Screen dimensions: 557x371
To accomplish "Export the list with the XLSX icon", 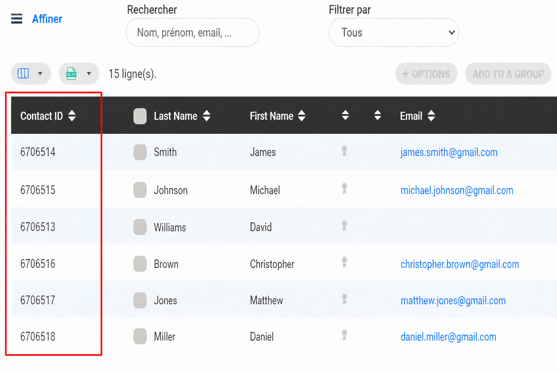I will (71, 74).
